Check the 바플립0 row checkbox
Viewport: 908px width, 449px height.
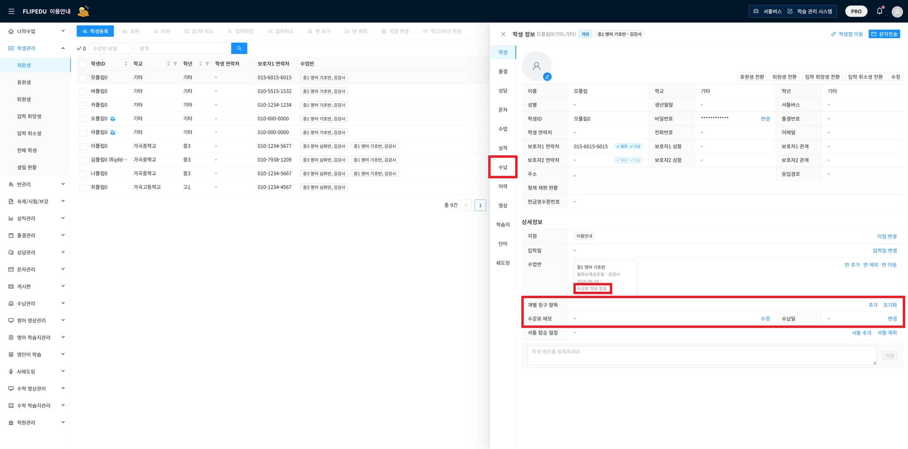coord(83,92)
